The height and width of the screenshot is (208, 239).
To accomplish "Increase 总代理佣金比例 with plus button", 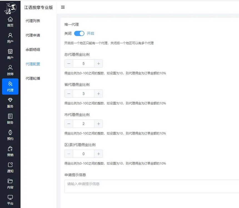I will tap(98, 63).
